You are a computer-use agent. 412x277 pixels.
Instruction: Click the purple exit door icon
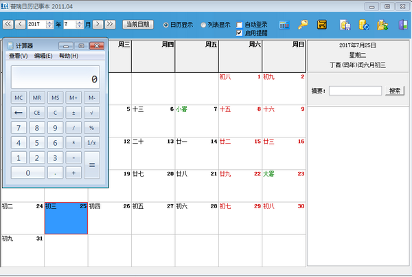click(401, 25)
